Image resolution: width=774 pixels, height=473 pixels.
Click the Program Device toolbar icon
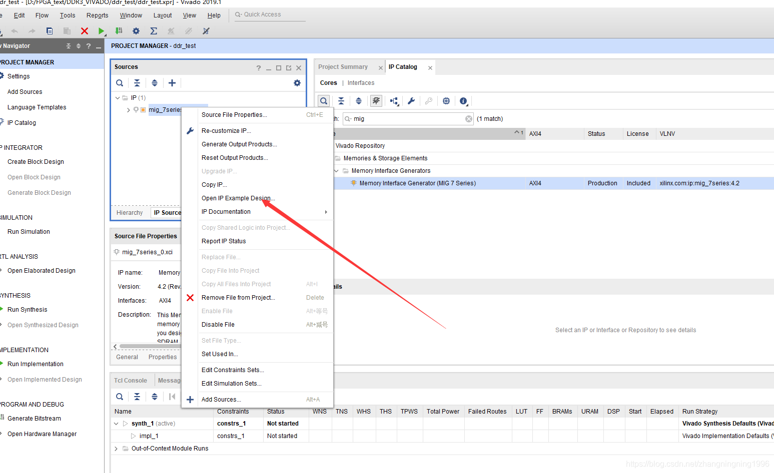click(x=119, y=31)
